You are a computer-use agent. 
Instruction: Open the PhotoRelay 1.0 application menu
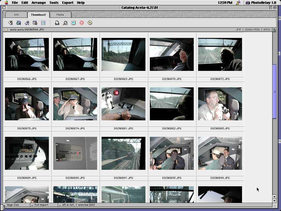tap(261, 3)
